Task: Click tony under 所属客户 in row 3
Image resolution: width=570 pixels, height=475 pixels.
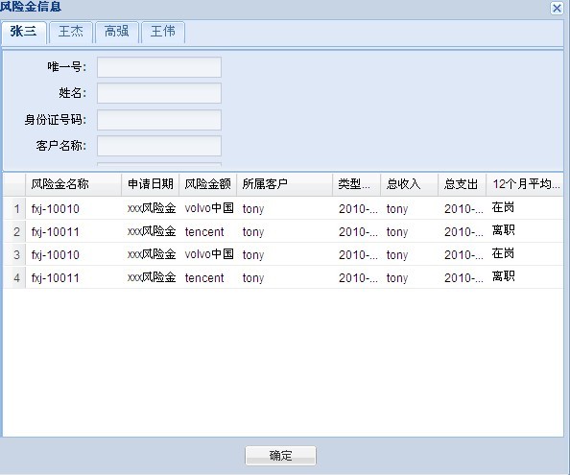Action: point(253,255)
